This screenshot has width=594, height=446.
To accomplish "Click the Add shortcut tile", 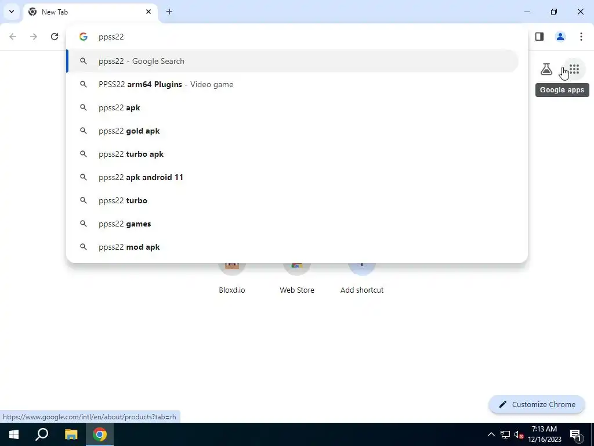I will click(x=362, y=279).
